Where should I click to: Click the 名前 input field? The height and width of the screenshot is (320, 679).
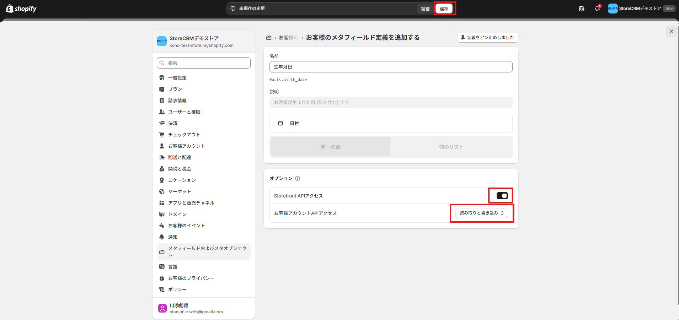[x=391, y=67]
